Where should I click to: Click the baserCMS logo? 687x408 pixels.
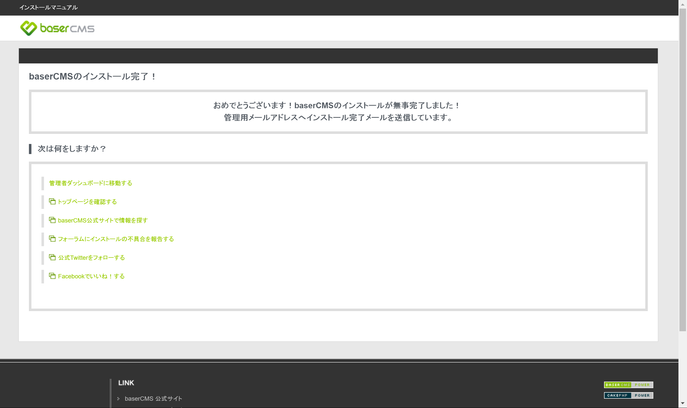tap(57, 28)
